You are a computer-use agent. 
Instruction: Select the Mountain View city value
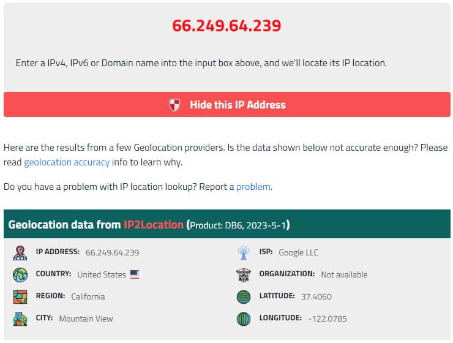click(86, 318)
